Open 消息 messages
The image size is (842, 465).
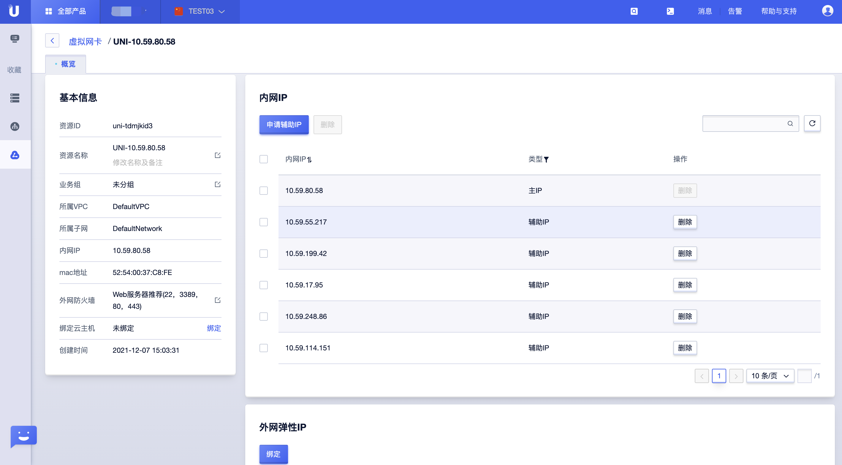pos(705,12)
